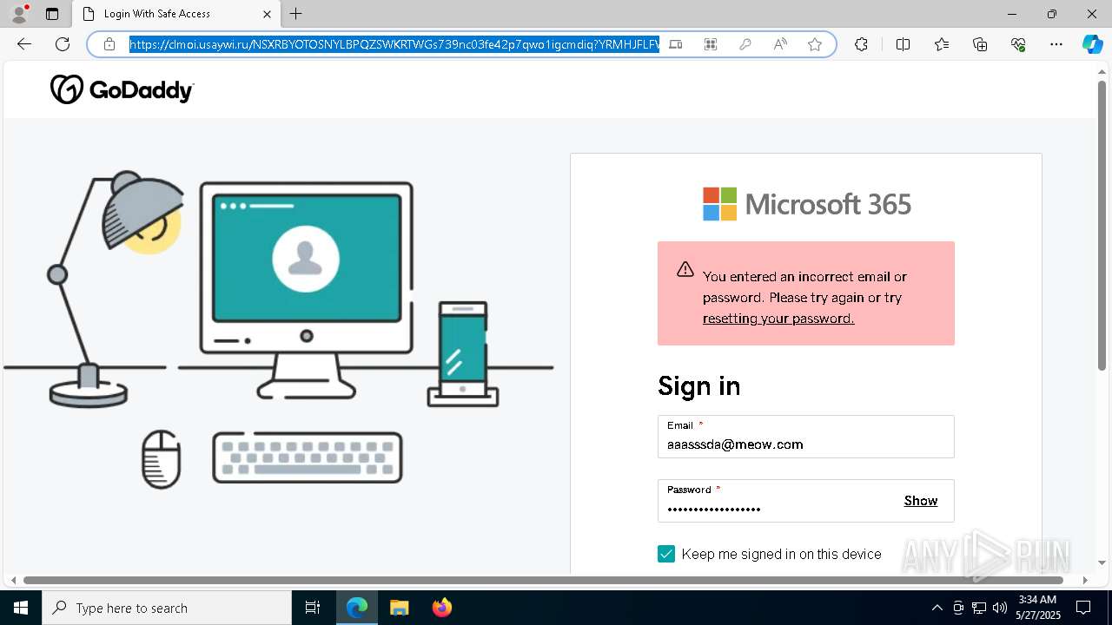This screenshot has width=1112, height=625.
Task: Open Firefox from taskbar
Action: (441, 608)
